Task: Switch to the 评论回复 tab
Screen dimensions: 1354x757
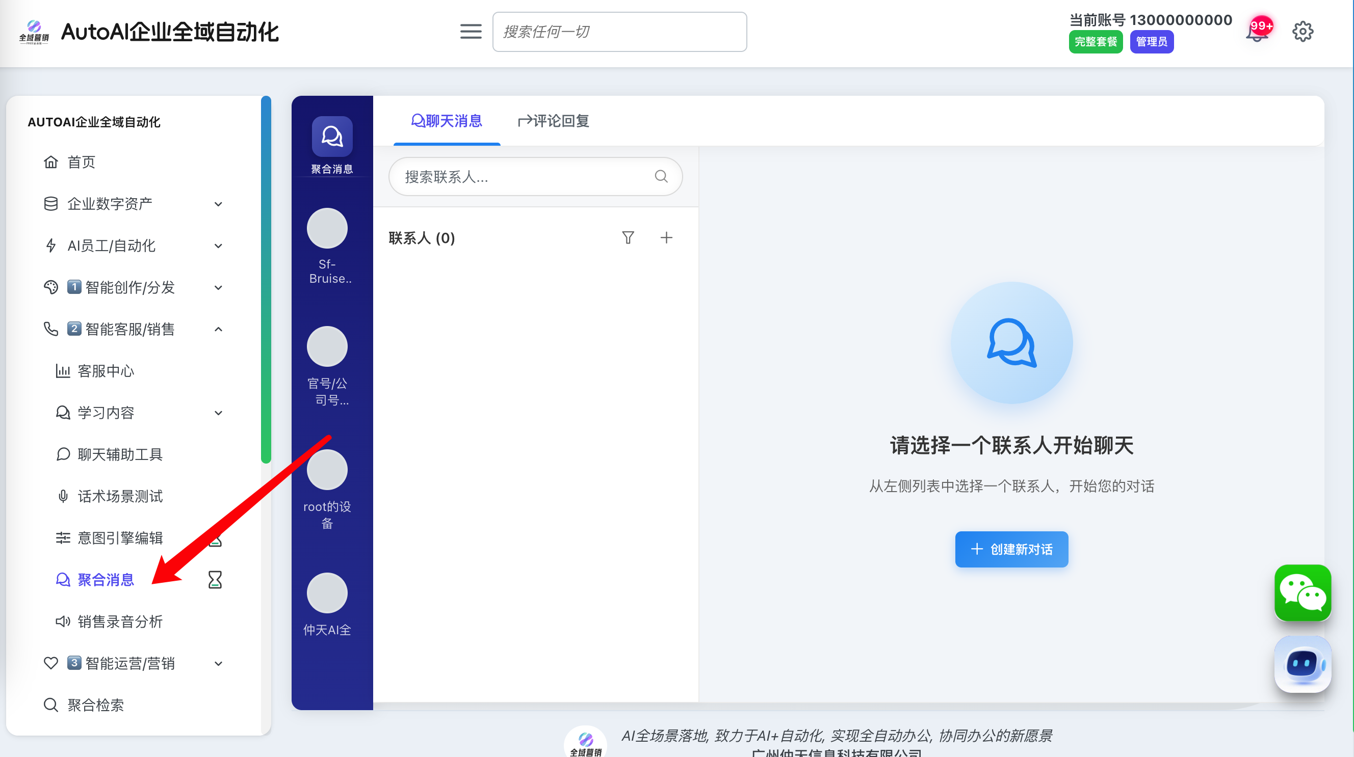Action: (x=553, y=121)
